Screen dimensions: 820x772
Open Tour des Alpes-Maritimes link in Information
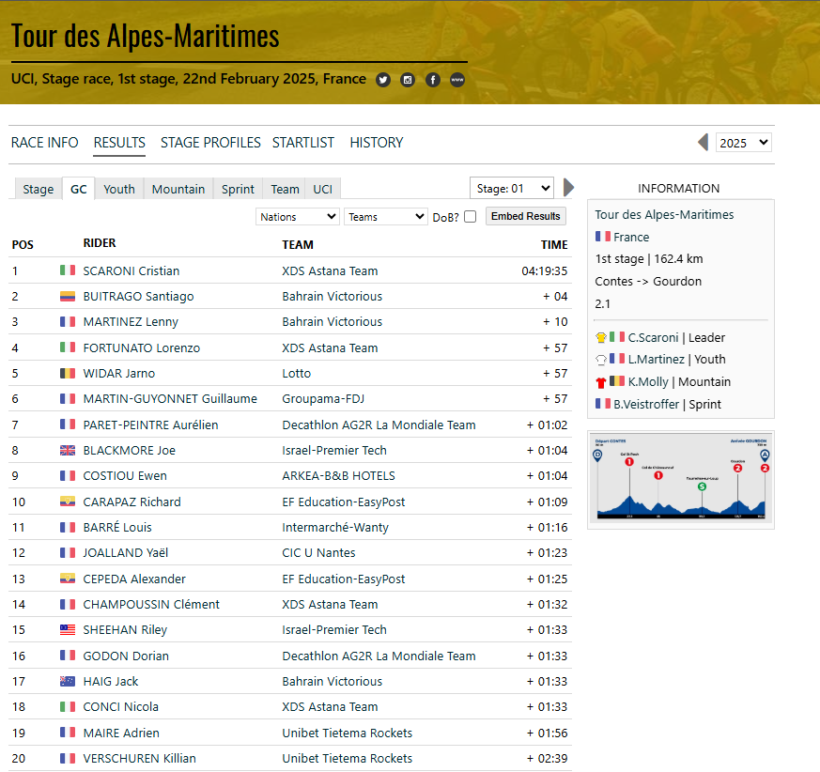(664, 214)
